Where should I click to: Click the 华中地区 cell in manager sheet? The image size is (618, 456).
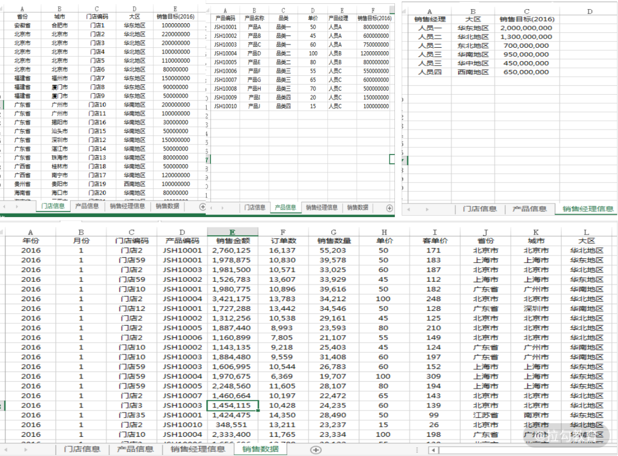473,63
